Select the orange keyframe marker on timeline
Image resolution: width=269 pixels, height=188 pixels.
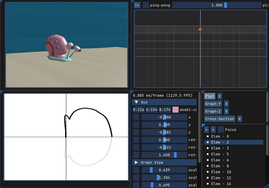click(x=200, y=29)
